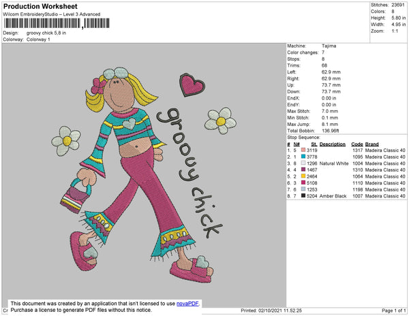Image resolution: width=409 pixels, height=316 pixels.
Task: Click the Machine value 'Tajima'
Action: (329, 46)
